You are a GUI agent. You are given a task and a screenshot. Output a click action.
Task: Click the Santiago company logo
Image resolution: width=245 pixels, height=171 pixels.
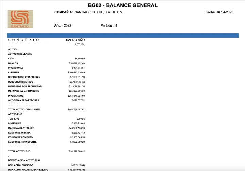20,19
